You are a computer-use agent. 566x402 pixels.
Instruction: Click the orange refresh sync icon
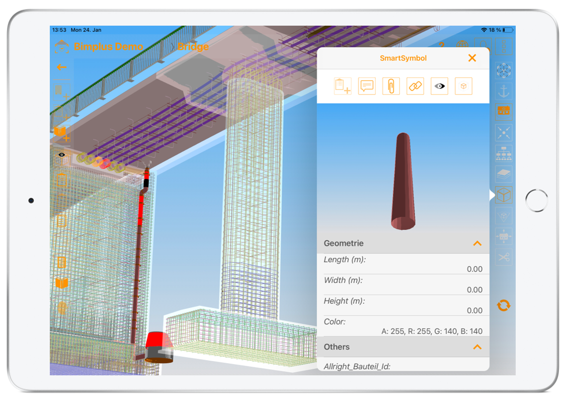[504, 305]
